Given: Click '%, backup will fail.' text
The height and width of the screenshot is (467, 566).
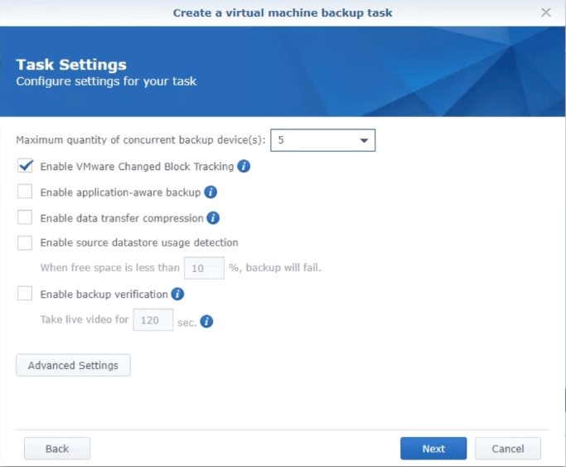Looking at the screenshot, I should click(x=274, y=268).
